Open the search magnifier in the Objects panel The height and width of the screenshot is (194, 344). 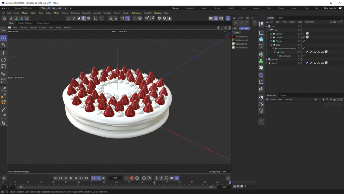tap(331, 22)
